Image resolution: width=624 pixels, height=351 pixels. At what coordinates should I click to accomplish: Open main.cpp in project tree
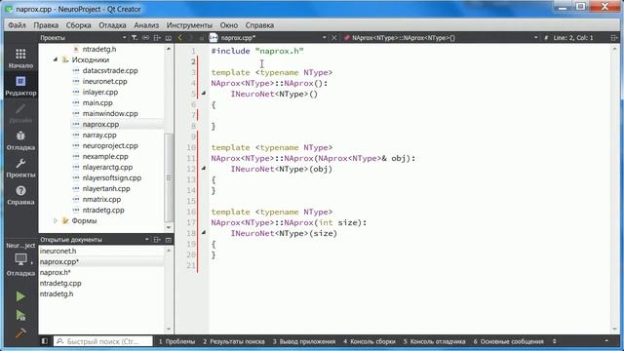(97, 102)
